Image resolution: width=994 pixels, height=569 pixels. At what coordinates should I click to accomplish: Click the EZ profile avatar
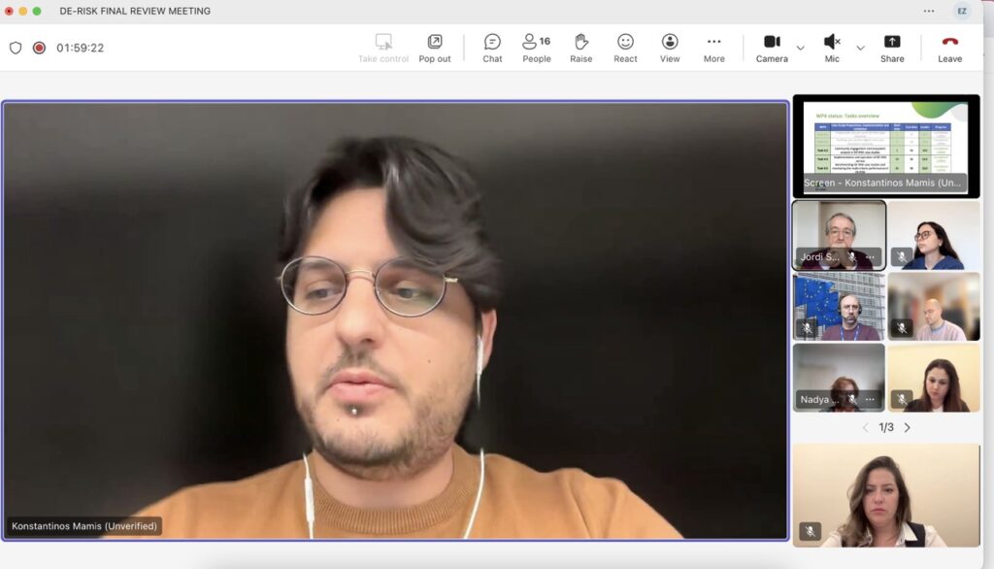[x=961, y=11]
